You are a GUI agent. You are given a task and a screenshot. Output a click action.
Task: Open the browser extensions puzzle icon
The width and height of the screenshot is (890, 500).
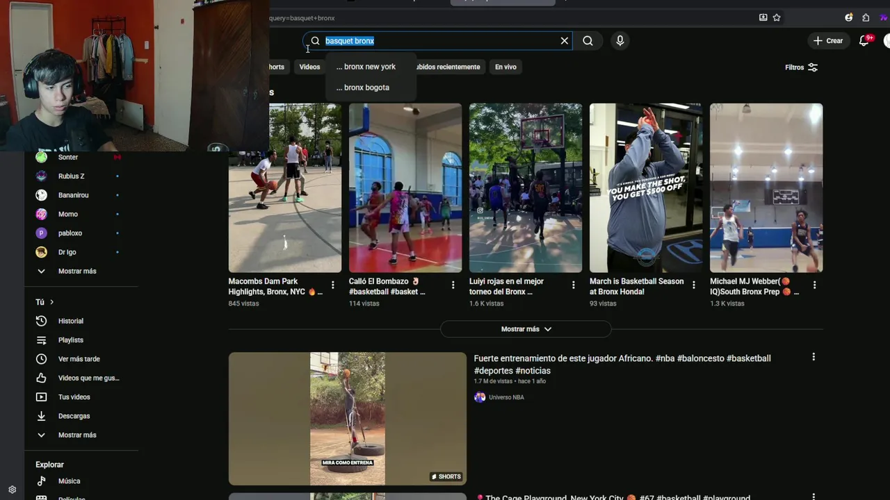coord(866,17)
